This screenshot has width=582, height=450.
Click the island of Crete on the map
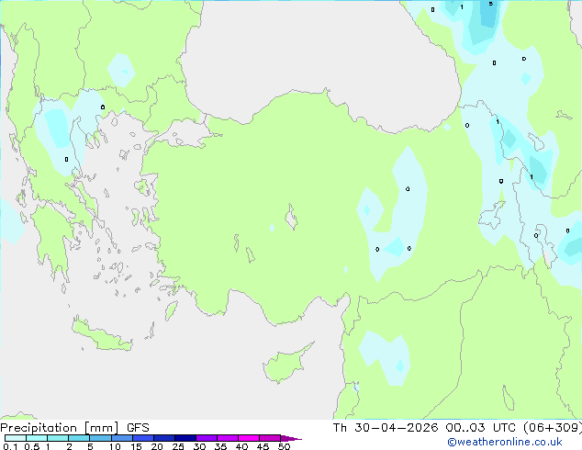(x=102, y=336)
